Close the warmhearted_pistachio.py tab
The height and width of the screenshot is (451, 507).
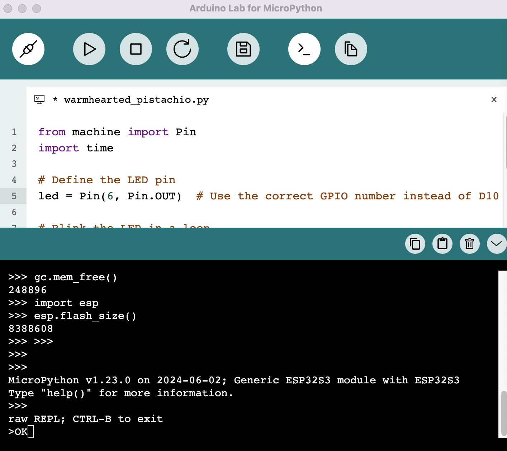pos(494,100)
